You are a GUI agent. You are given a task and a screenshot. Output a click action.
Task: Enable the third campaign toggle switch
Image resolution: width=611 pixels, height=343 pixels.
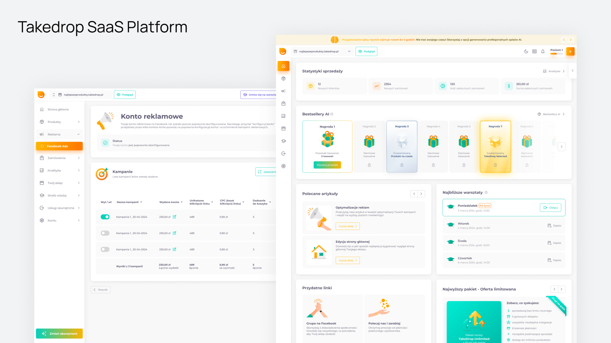pyautogui.click(x=105, y=249)
